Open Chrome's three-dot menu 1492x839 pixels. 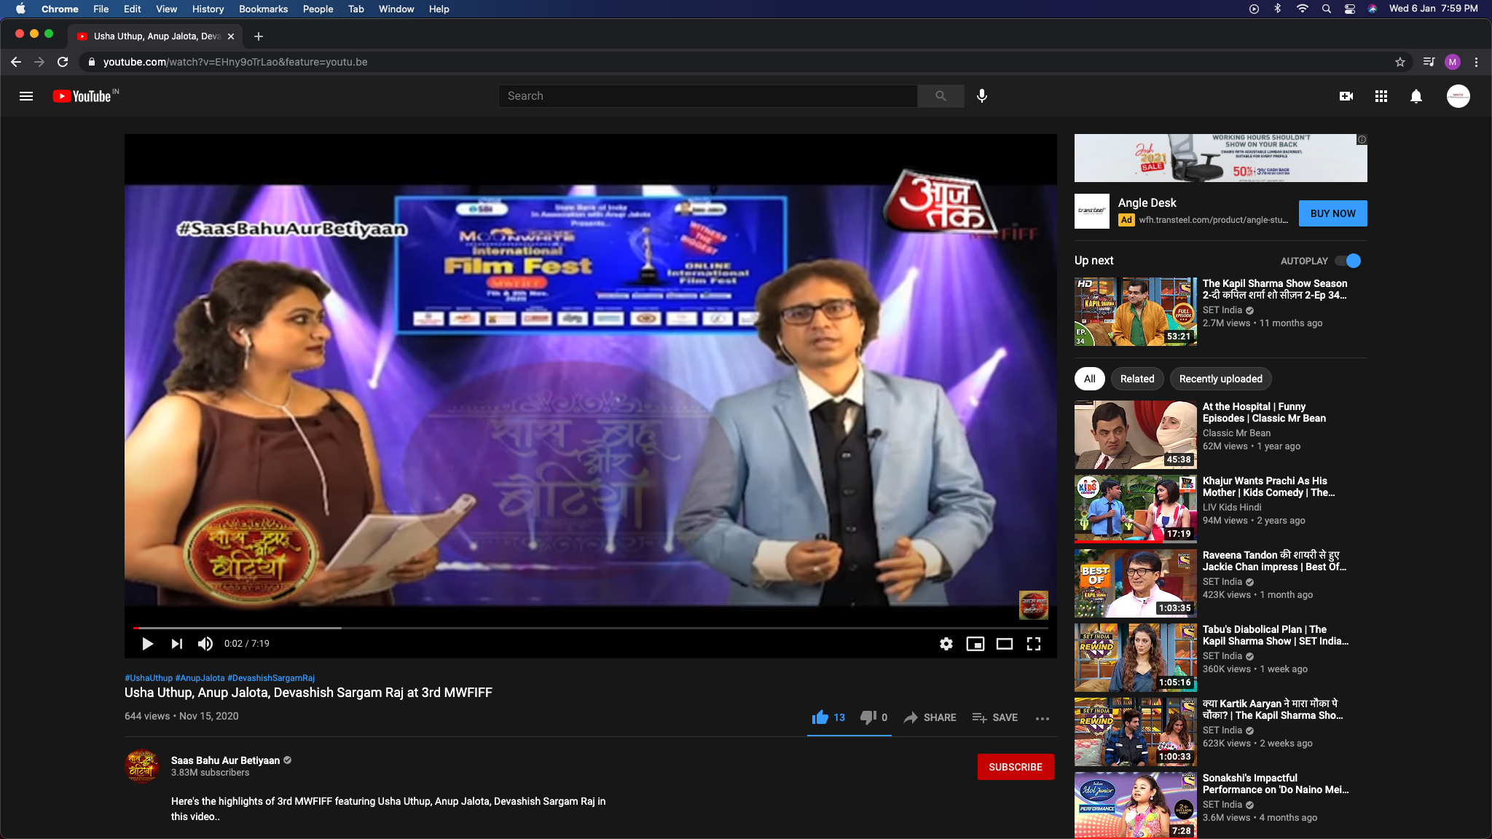click(x=1476, y=62)
